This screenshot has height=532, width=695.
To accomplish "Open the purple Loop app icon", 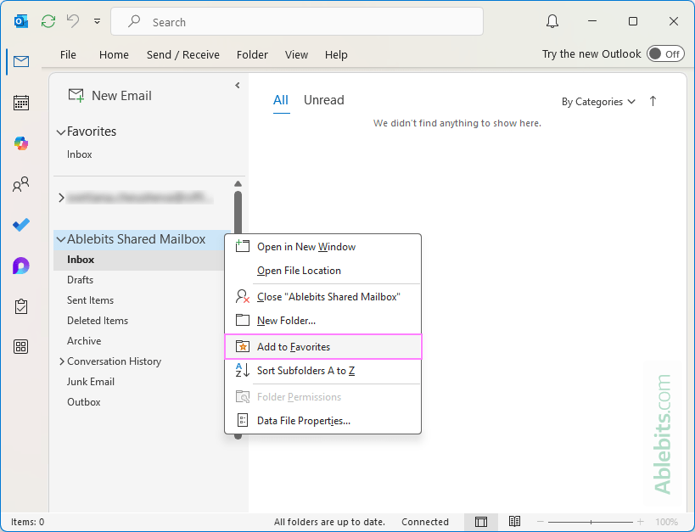I will [21, 266].
